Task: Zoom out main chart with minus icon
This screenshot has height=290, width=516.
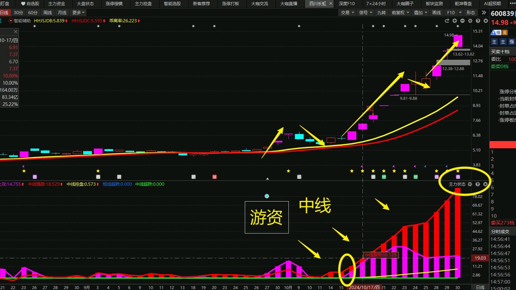Action: [x=462, y=21]
